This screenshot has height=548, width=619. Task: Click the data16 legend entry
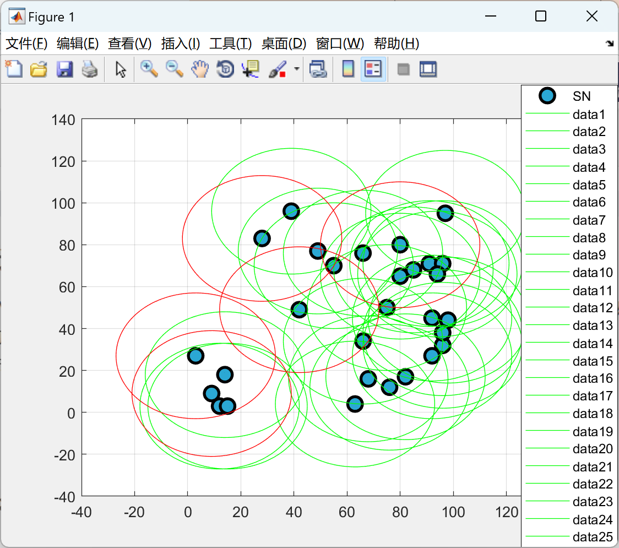pyautogui.click(x=593, y=378)
